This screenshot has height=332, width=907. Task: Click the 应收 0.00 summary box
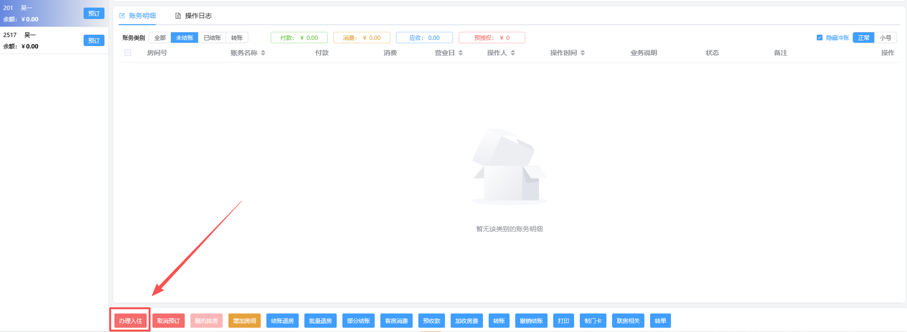click(425, 38)
